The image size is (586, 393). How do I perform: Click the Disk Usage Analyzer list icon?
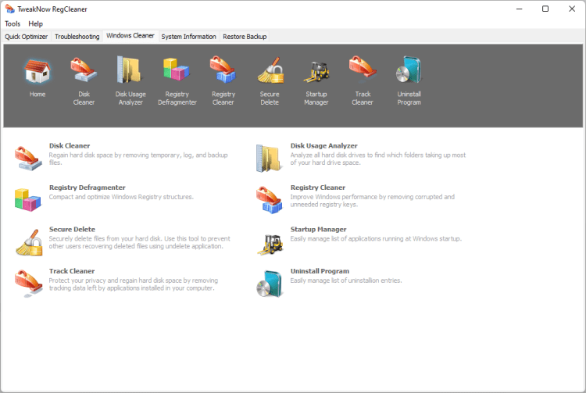point(269,159)
